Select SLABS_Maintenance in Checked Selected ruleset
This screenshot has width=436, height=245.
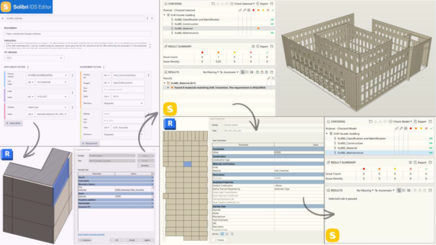coord(186,33)
